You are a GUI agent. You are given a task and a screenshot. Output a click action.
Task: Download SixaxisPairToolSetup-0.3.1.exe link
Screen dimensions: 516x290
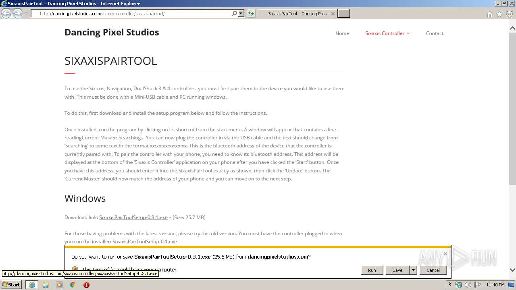click(x=133, y=217)
